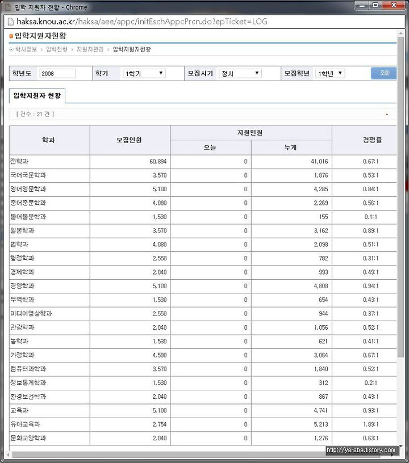Click the 관광학과 row label
The height and width of the screenshot is (463, 409).
tap(23, 327)
